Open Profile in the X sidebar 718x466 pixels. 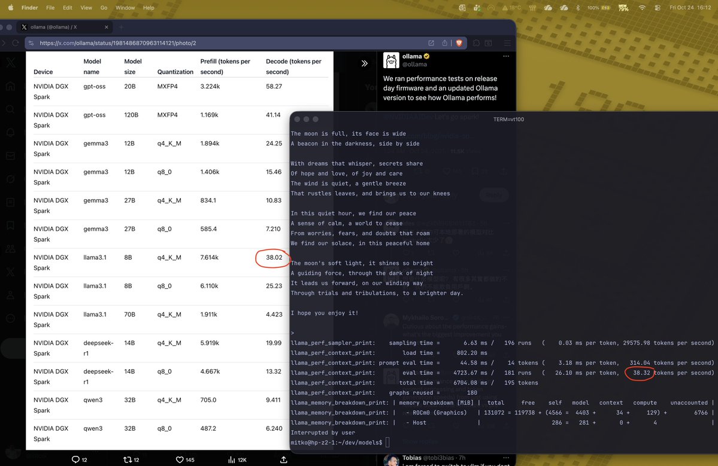pyautogui.click(x=11, y=296)
